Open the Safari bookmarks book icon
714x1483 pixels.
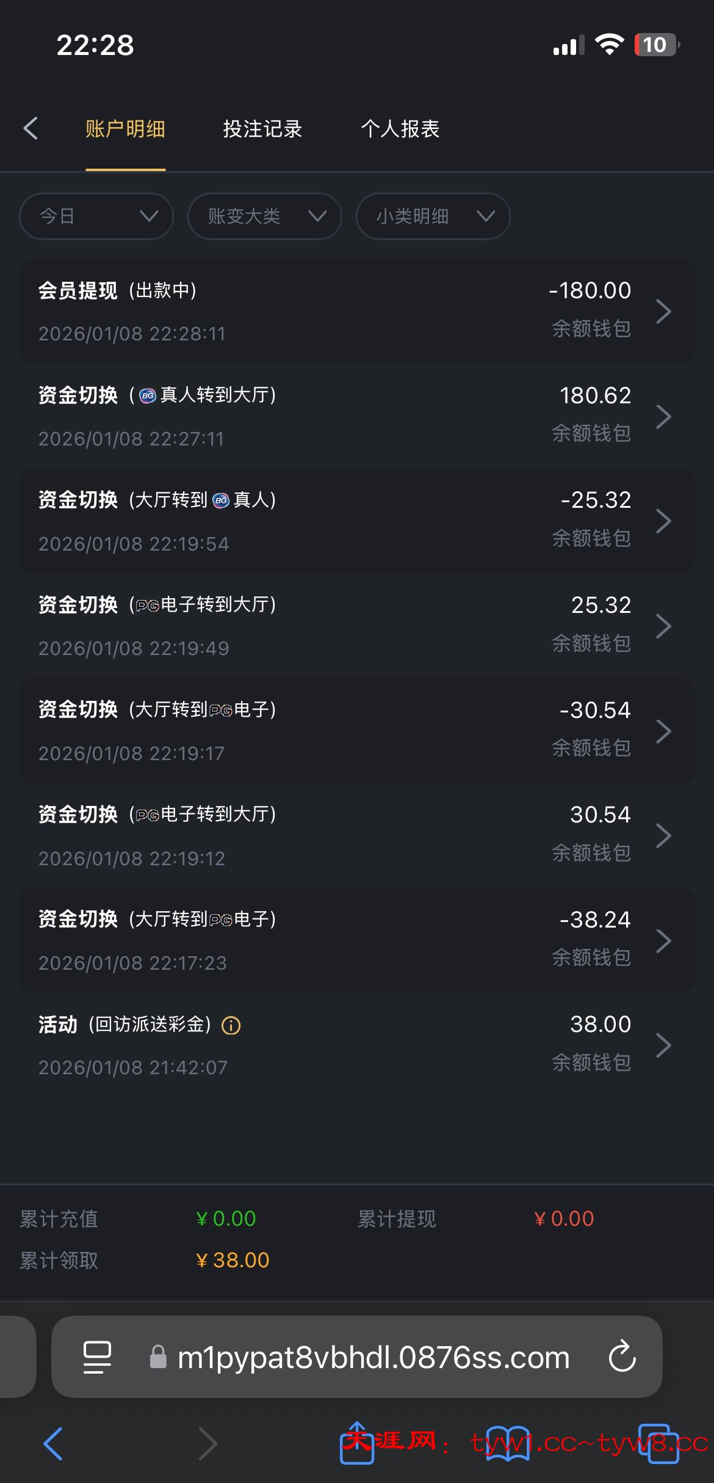[x=508, y=1443]
